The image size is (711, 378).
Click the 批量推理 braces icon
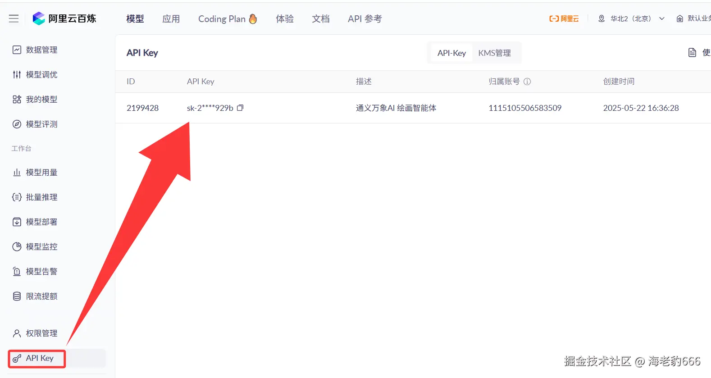click(x=17, y=197)
